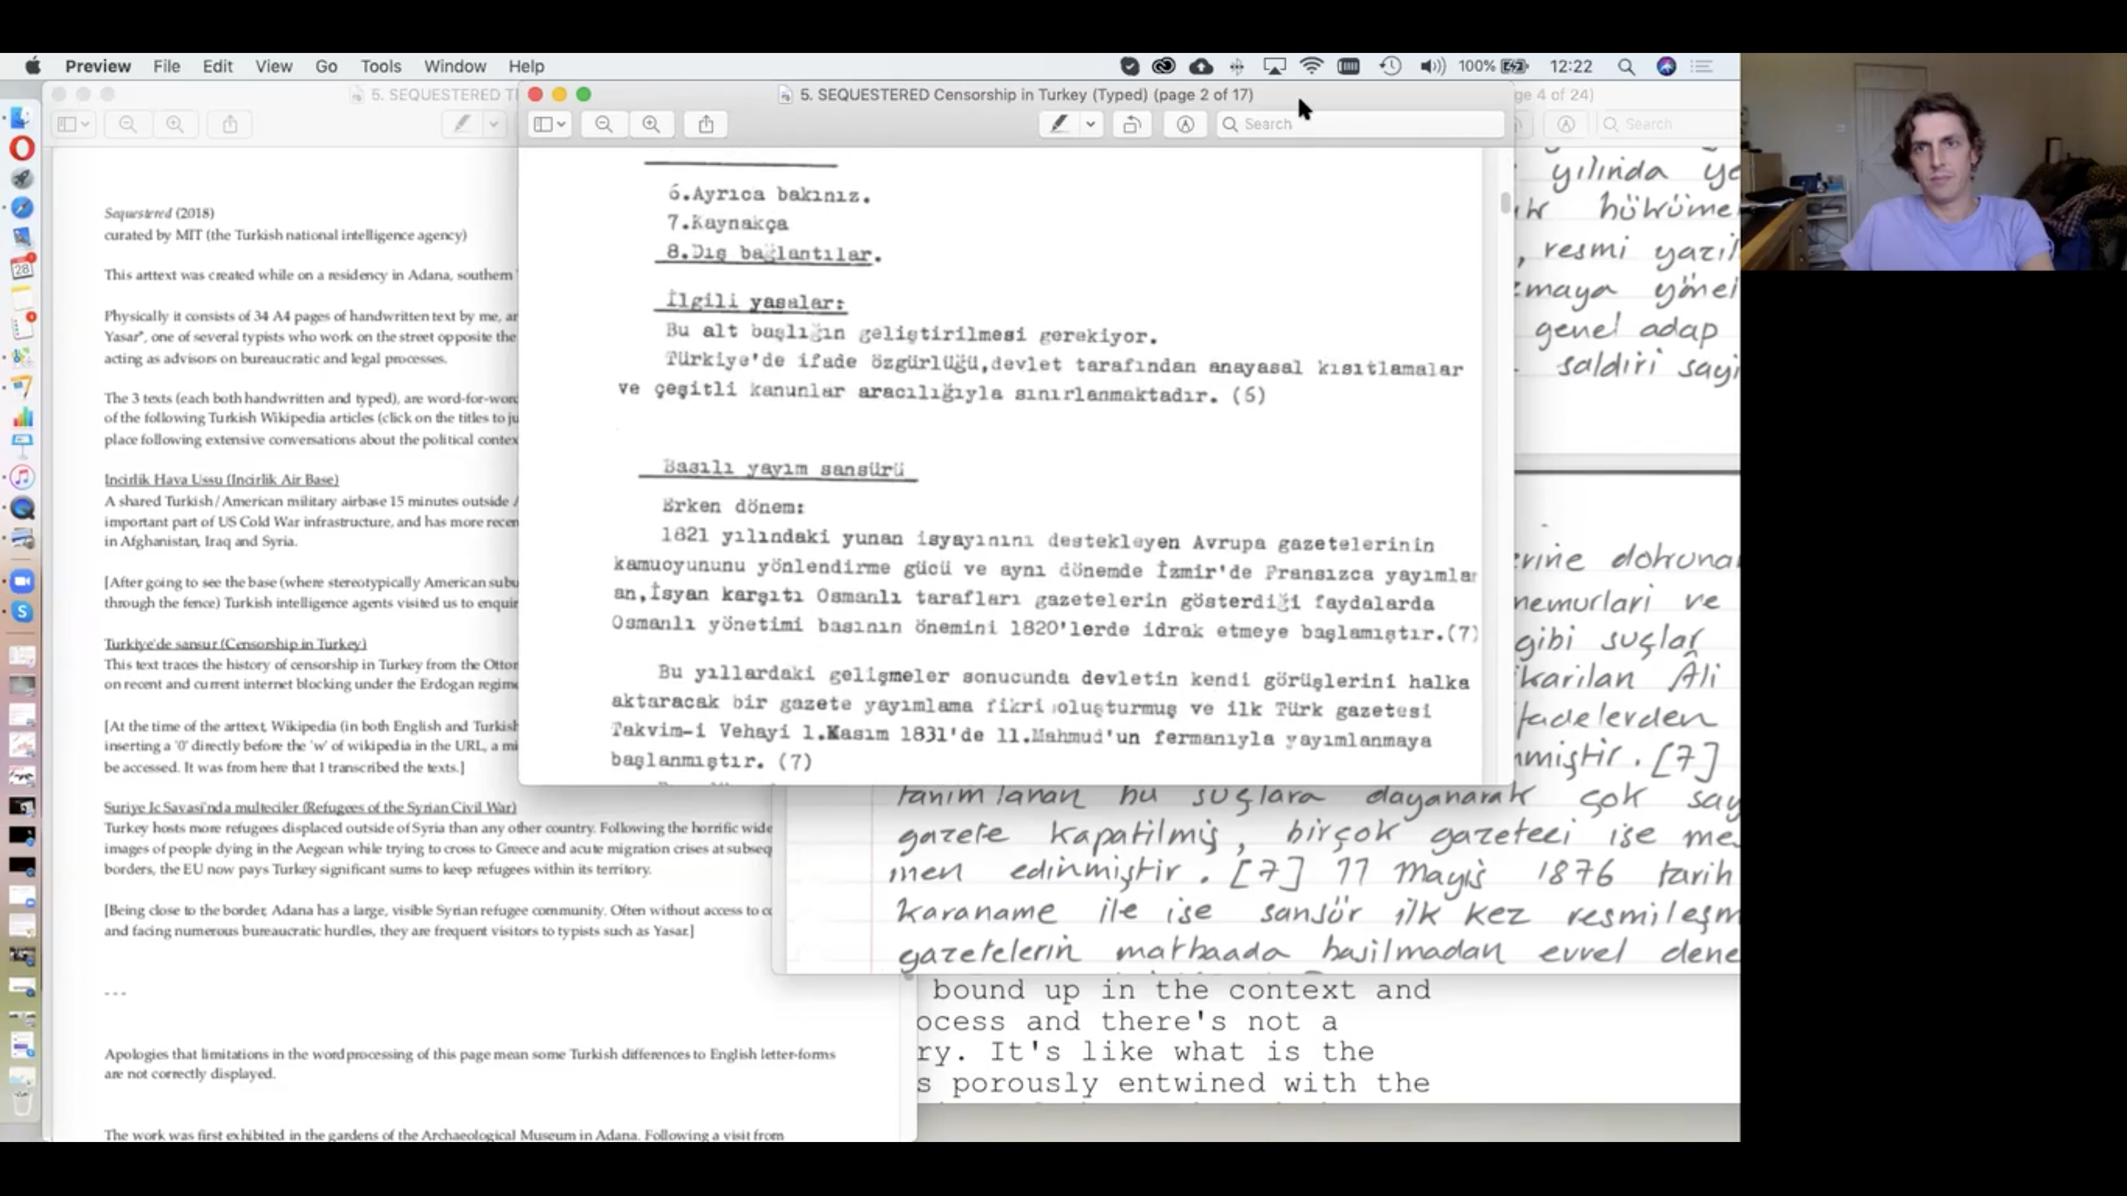This screenshot has height=1196, width=2127.
Task: Select the highlight pen tool
Action: tap(1059, 124)
